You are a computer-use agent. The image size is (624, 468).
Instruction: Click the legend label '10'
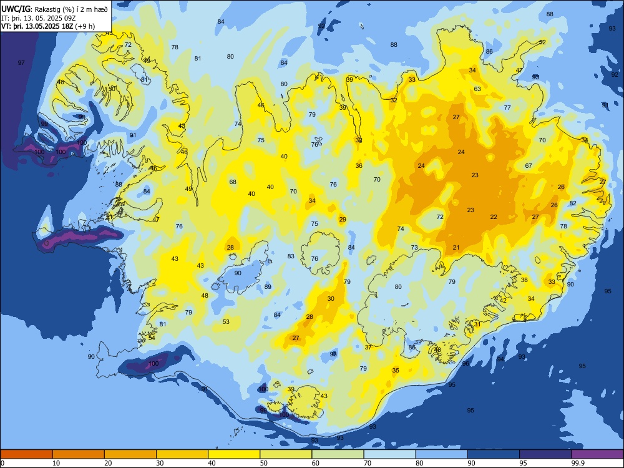click(56, 463)
